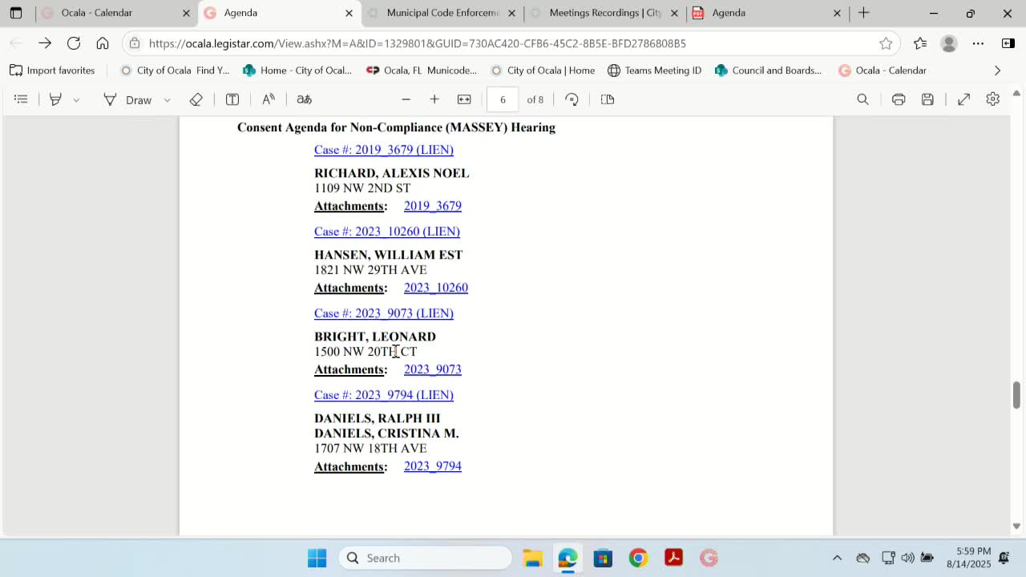Viewport: 1026px width, 577px height.
Task: Show hidden system tray icons
Action: click(x=837, y=558)
